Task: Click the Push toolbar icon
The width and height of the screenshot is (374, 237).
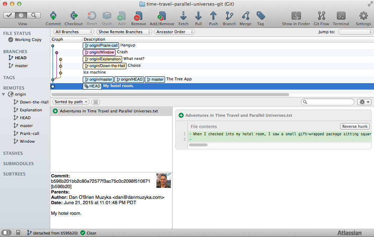Action: coord(213,16)
